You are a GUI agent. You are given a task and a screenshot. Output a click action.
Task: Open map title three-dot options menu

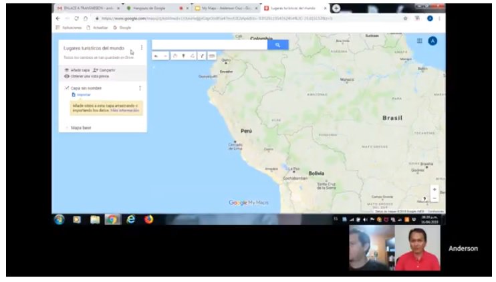pos(142,47)
